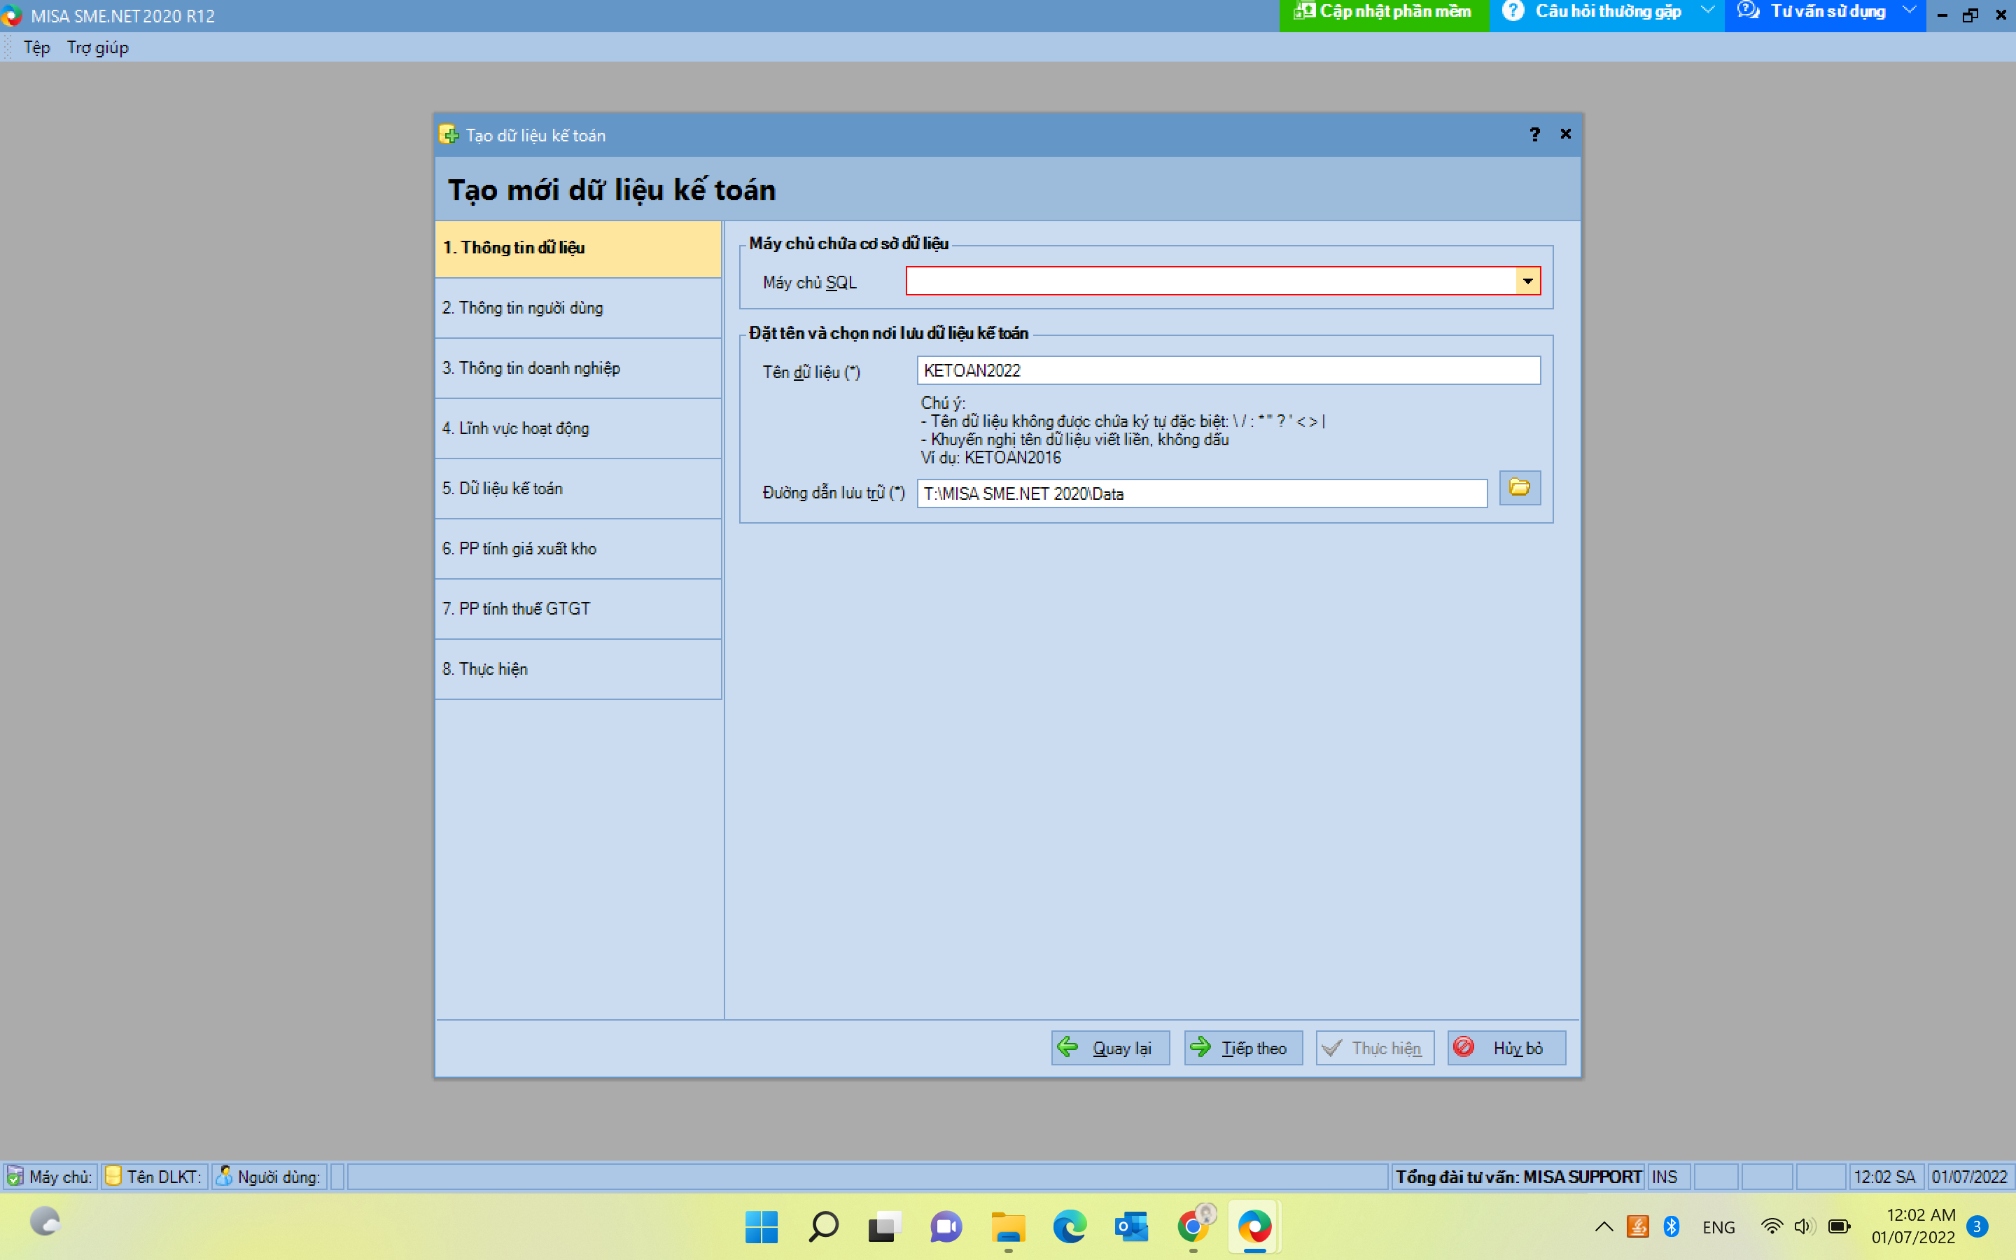
Task: Click the Hủy bỏ button
Action: 1506,1047
